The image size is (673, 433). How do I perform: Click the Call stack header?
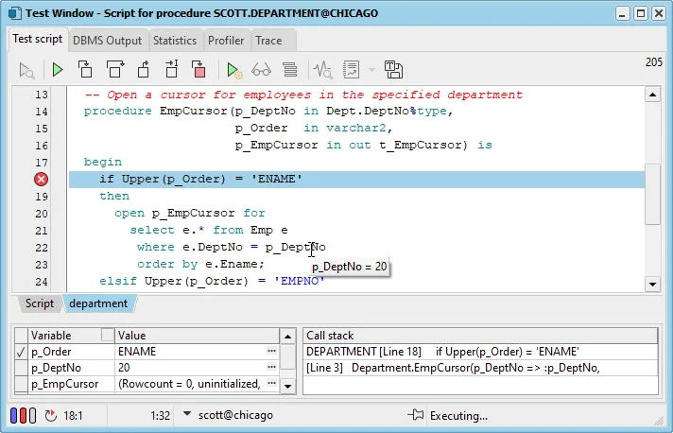[480, 336]
